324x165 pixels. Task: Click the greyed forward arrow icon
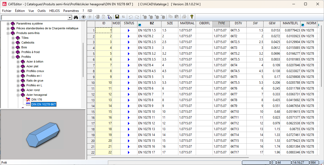click(x=90, y=17)
